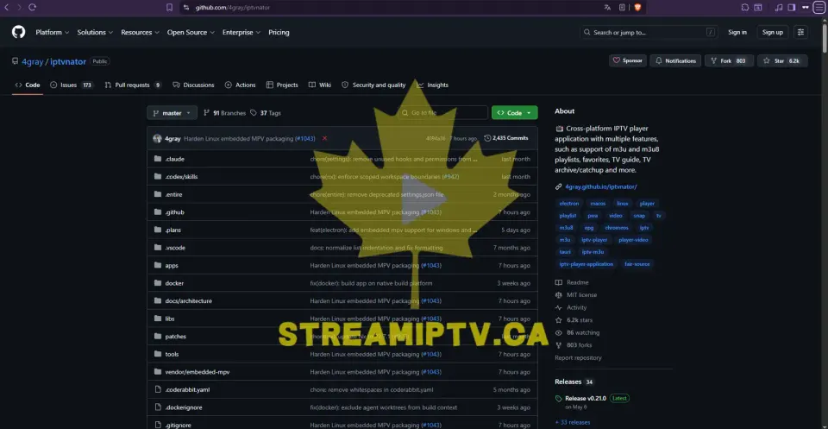Expand the Enterprise navigation dropdown
This screenshot has height=429, width=828.
click(241, 32)
